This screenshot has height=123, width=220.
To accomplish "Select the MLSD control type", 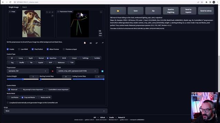I will point(63,58).
